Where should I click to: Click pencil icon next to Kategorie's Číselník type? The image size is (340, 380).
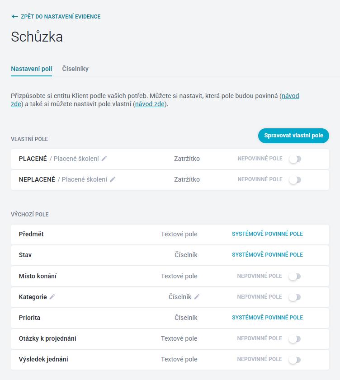click(197, 296)
